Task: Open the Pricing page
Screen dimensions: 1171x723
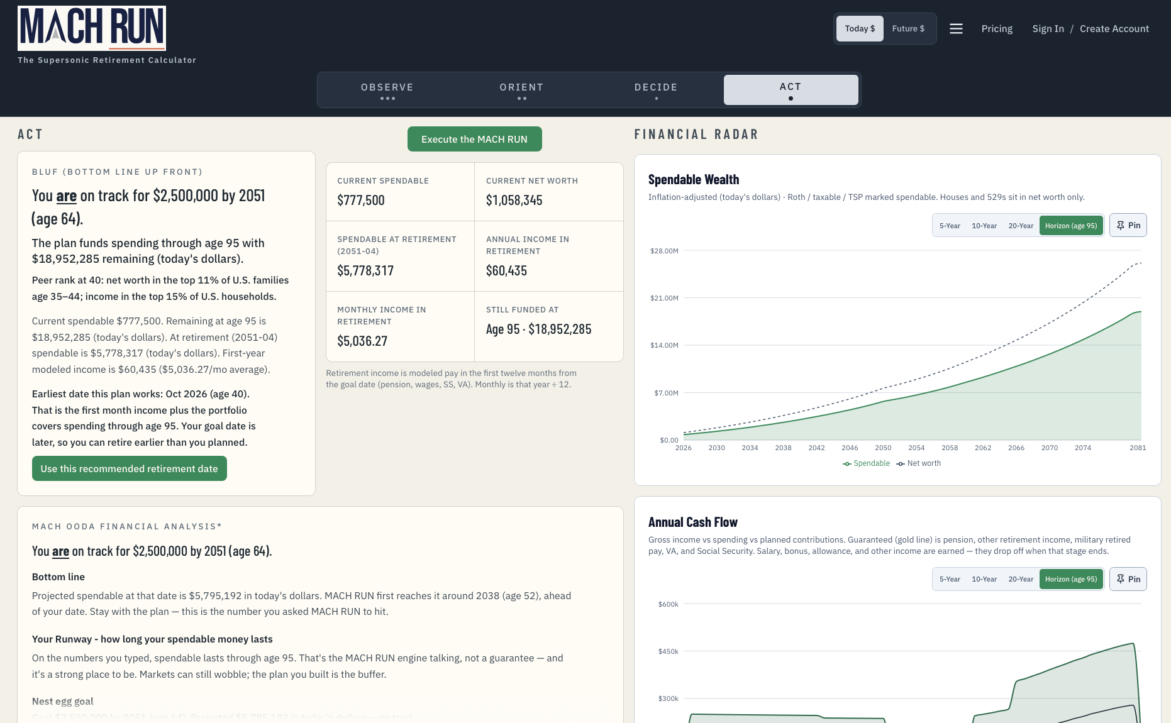Action: click(997, 29)
